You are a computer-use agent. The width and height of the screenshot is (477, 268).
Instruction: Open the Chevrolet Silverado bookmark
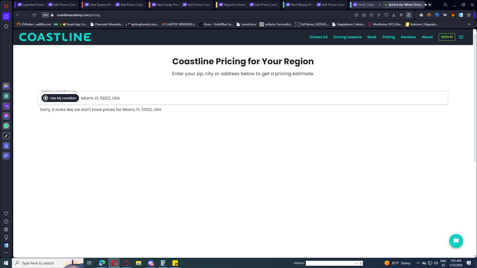[107, 24]
